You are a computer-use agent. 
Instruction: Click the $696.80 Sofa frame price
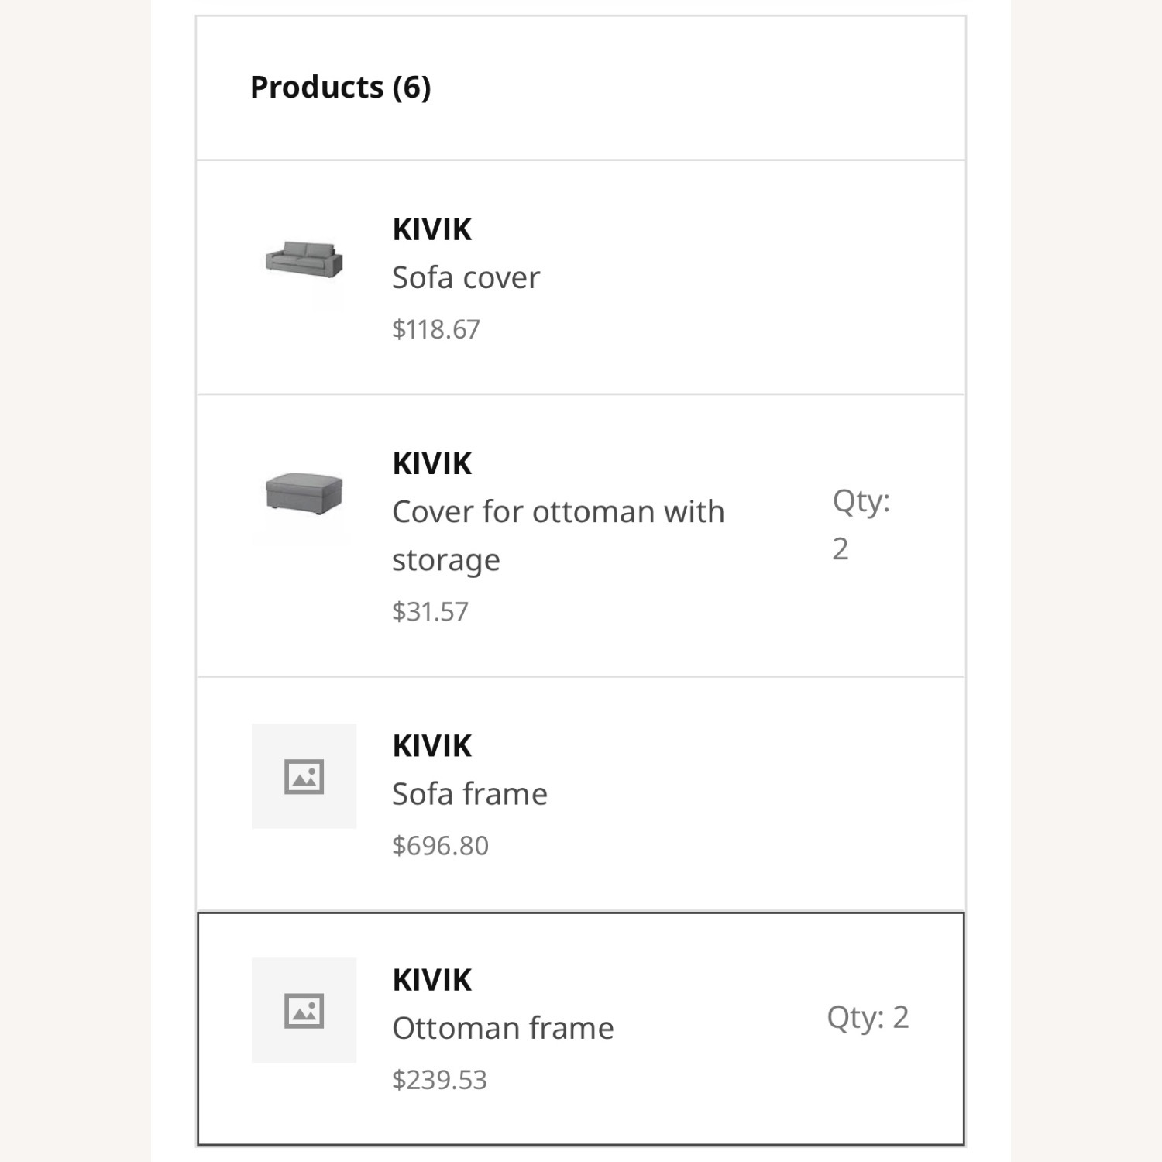(441, 846)
